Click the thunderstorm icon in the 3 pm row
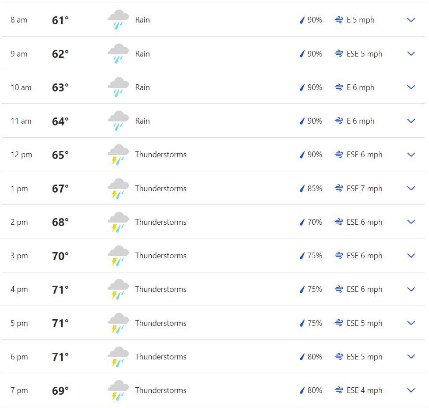This screenshot has height=408, width=429. pyautogui.click(x=118, y=256)
